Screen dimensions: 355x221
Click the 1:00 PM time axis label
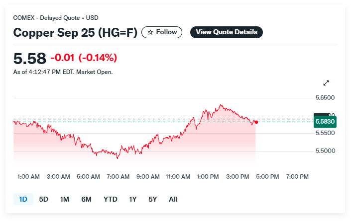pyautogui.click(x=208, y=176)
